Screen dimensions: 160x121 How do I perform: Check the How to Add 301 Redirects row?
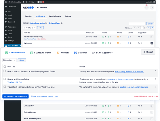[x=5, y=71]
